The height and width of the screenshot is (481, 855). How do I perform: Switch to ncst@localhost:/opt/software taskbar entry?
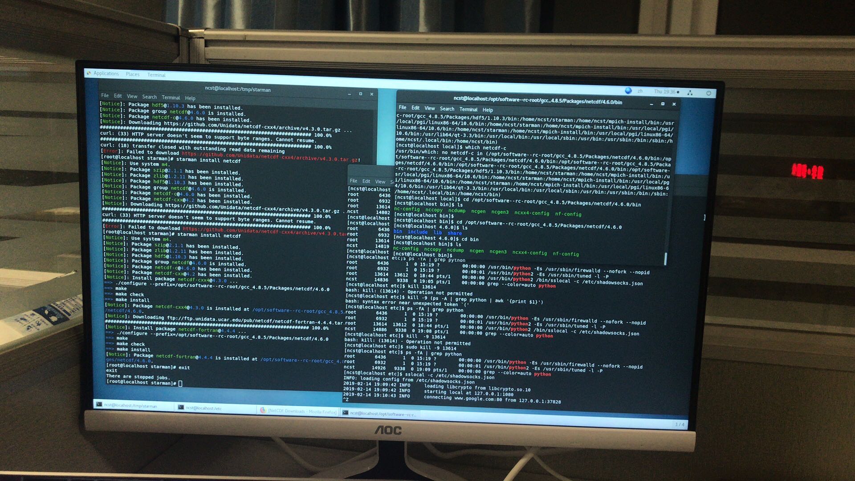pyautogui.click(x=380, y=414)
